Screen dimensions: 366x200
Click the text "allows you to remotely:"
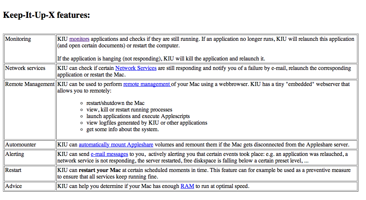point(84,91)
